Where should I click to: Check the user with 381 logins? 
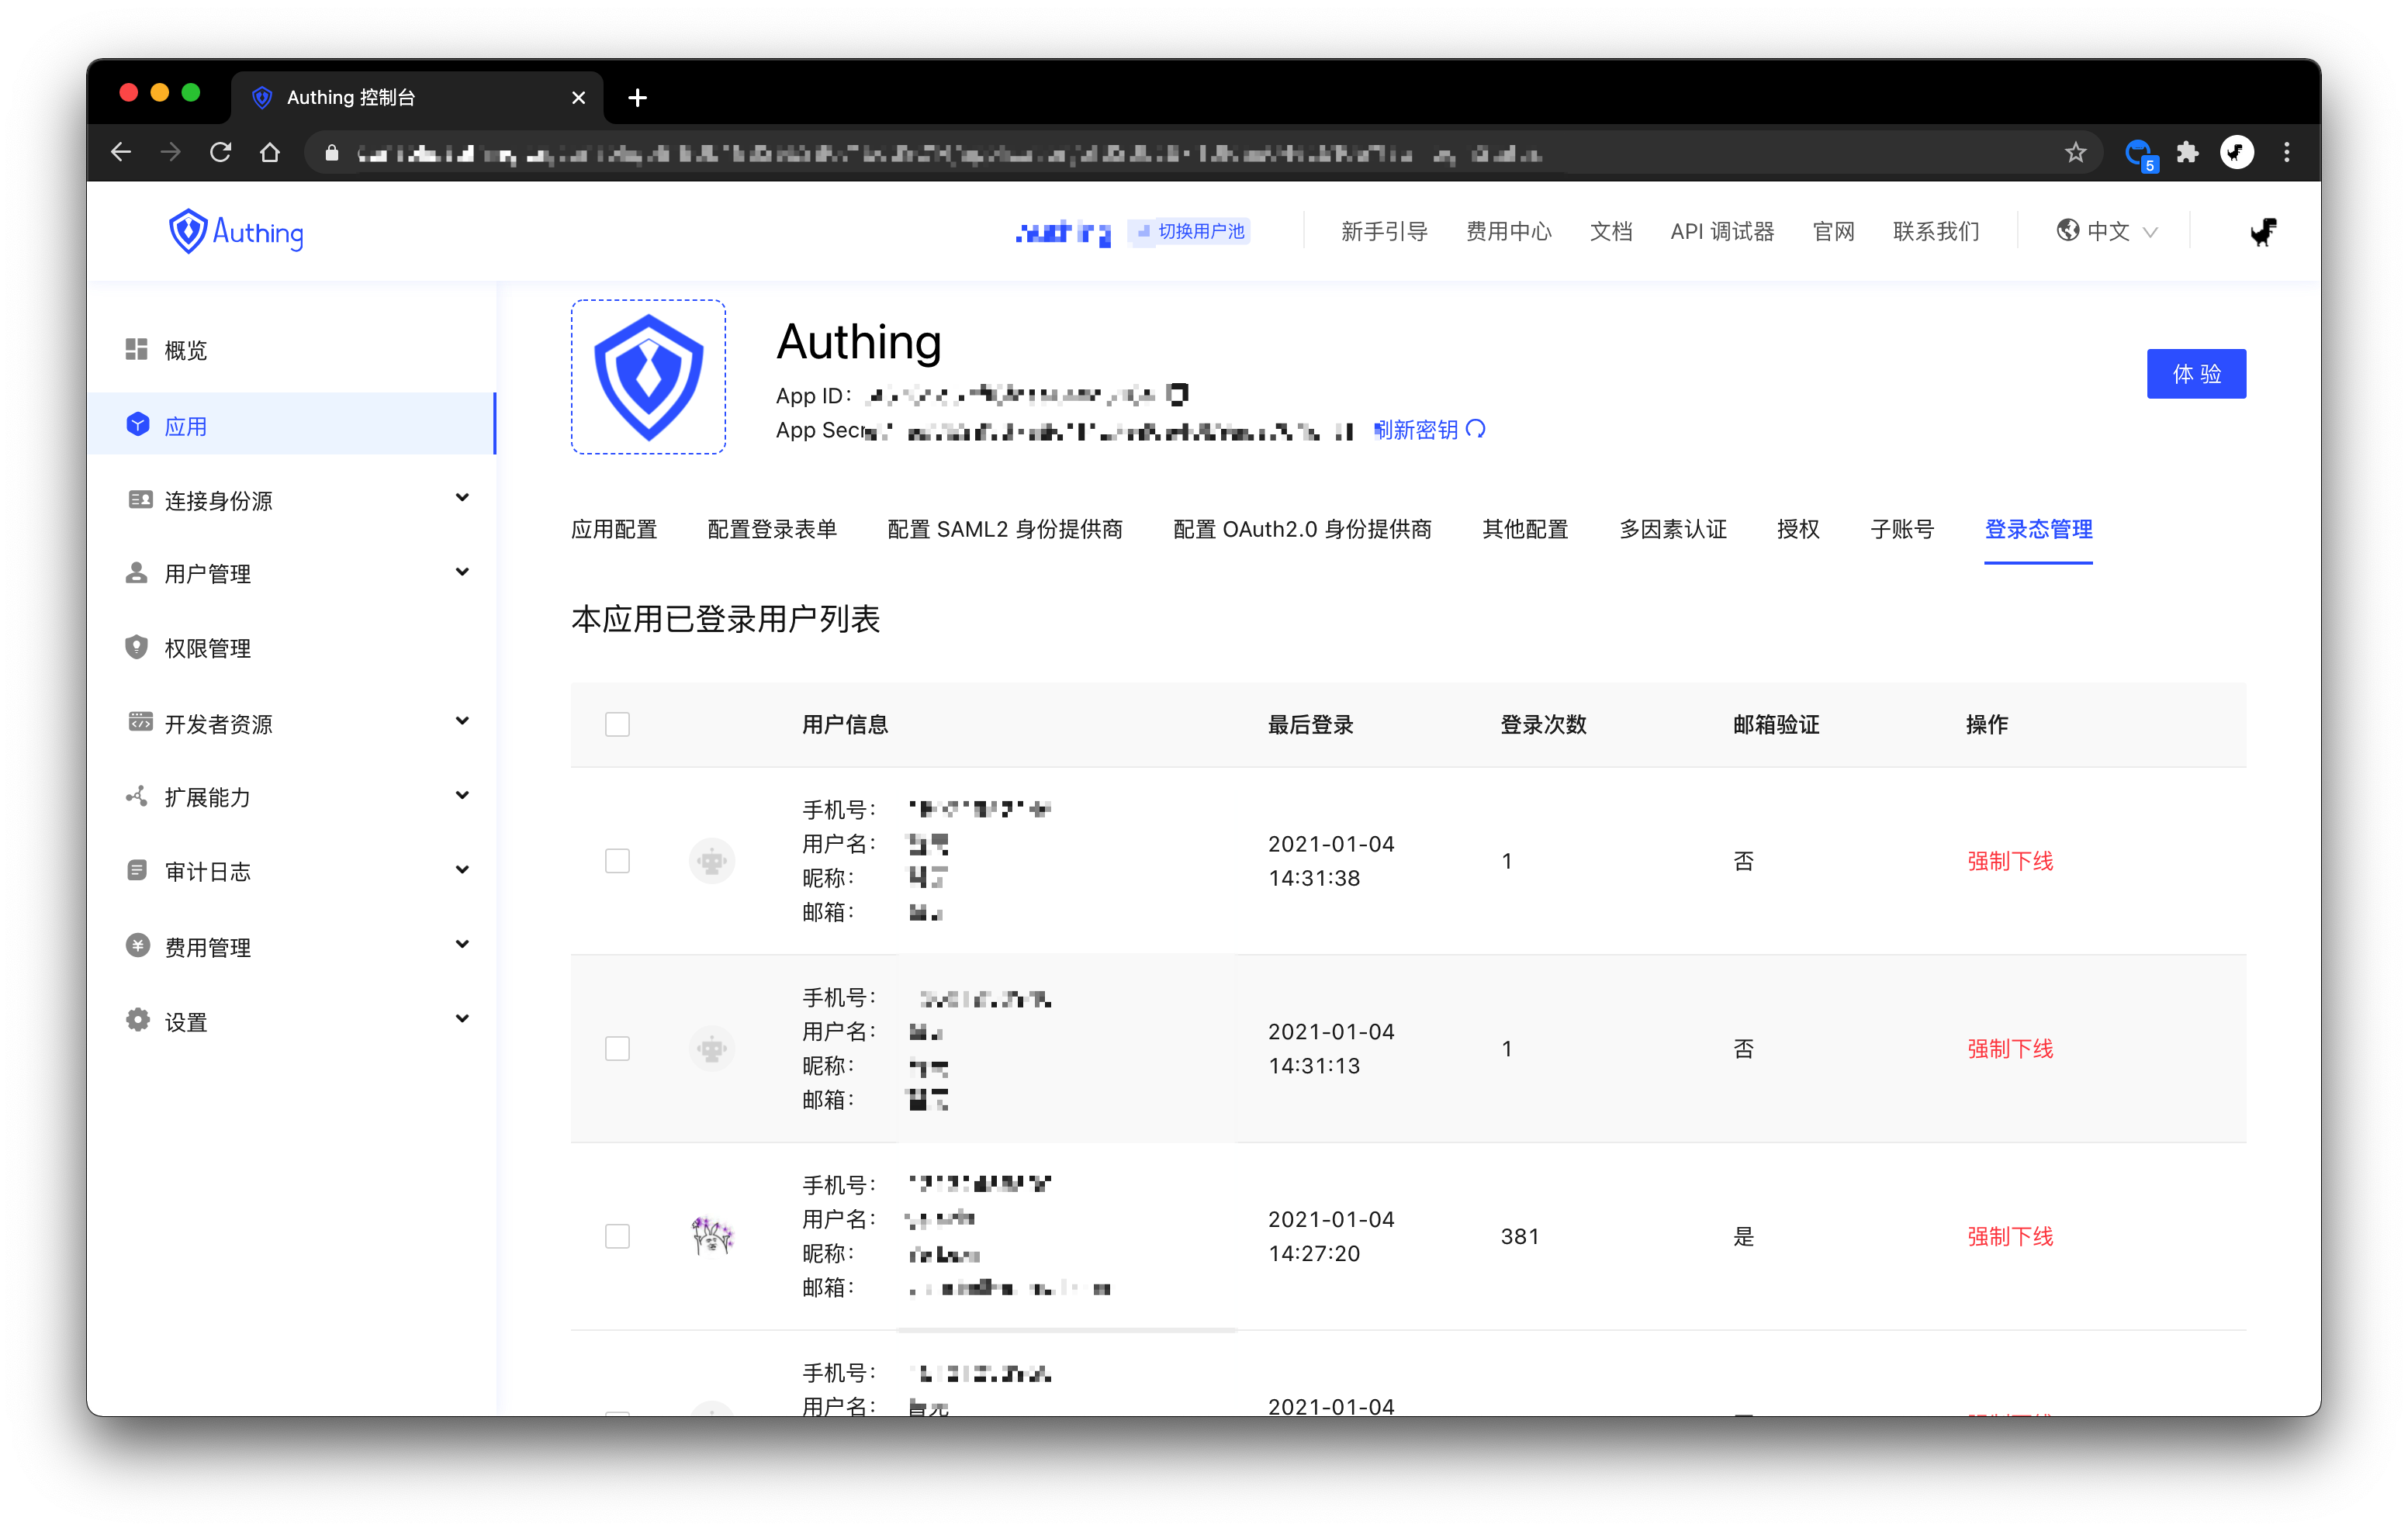pos(617,1236)
